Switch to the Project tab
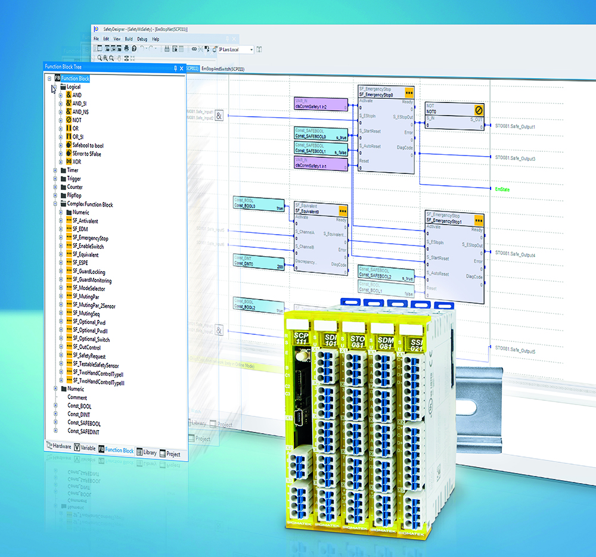The height and width of the screenshot is (557, 596). [x=170, y=454]
